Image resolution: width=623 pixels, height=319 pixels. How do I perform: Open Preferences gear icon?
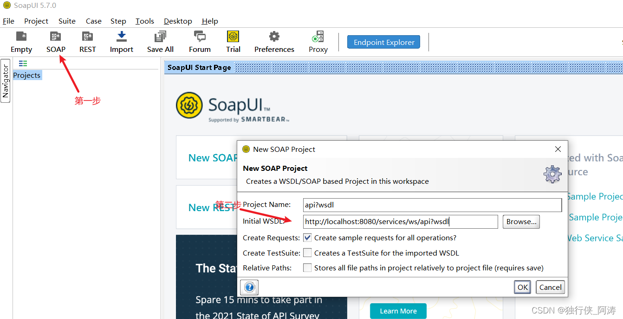click(x=274, y=42)
